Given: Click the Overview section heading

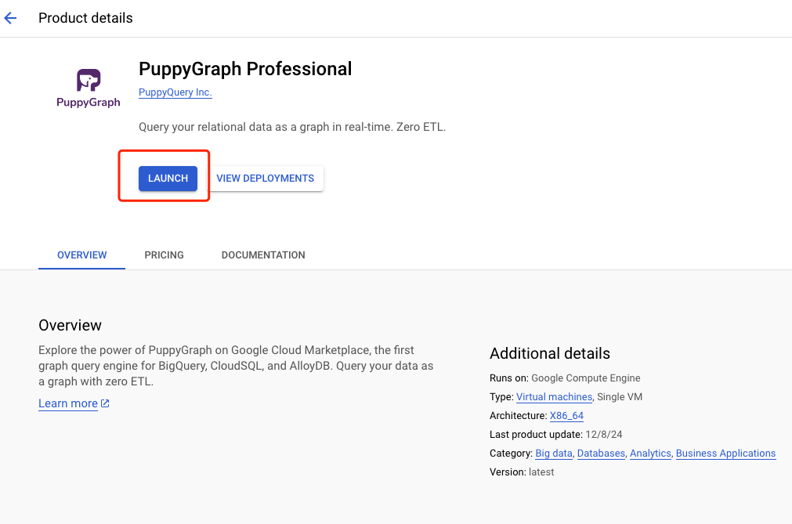Looking at the screenshot, I should click(71, 325).
